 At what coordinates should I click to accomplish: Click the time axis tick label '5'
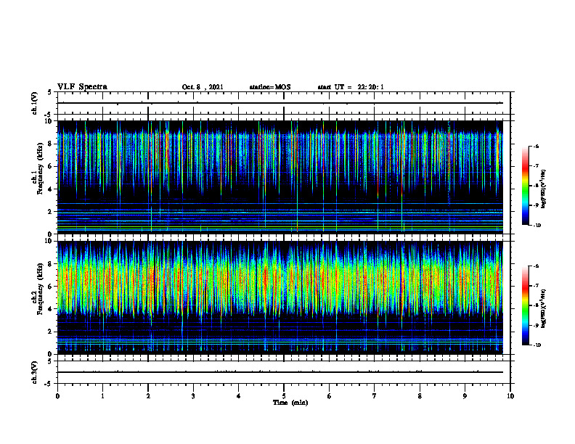pos(284,396)
